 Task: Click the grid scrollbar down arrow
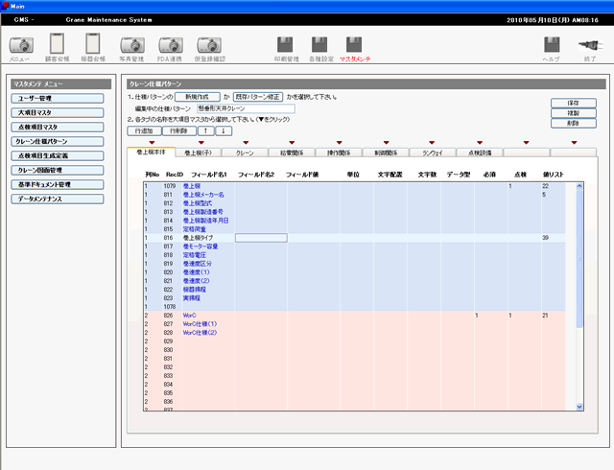tap(579, 407)
